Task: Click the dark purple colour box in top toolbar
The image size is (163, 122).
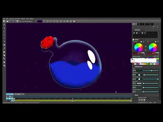Action: 40,21
